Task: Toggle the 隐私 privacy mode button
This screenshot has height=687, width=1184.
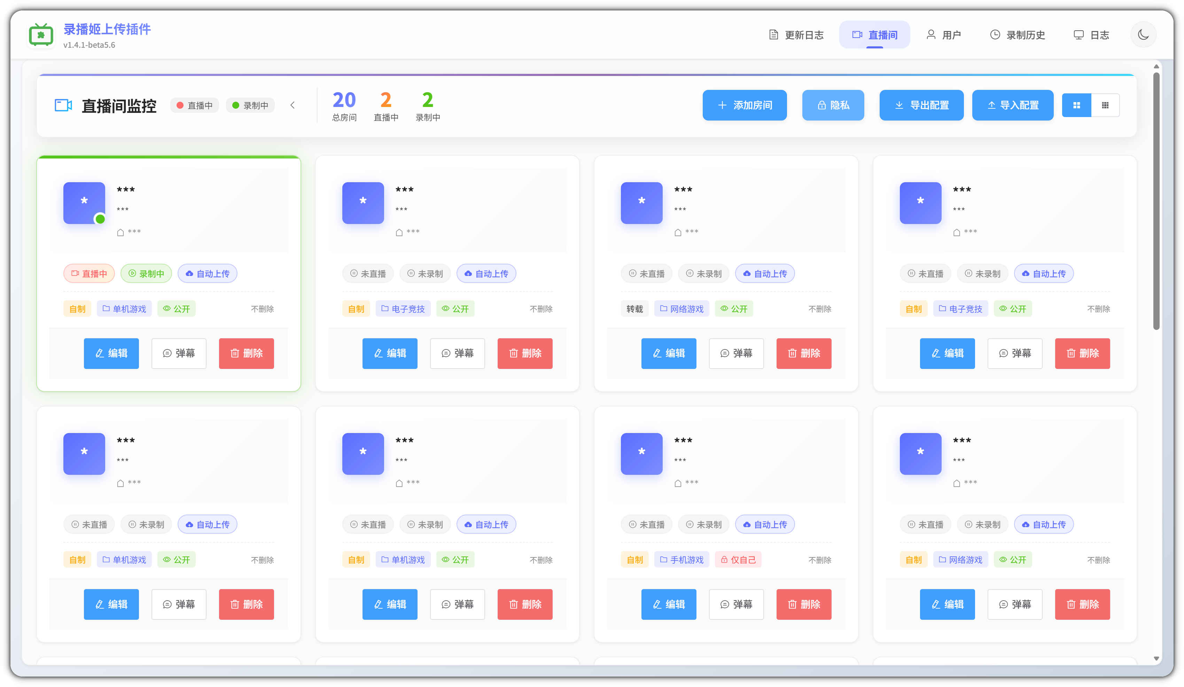Action: coord(833,105)
